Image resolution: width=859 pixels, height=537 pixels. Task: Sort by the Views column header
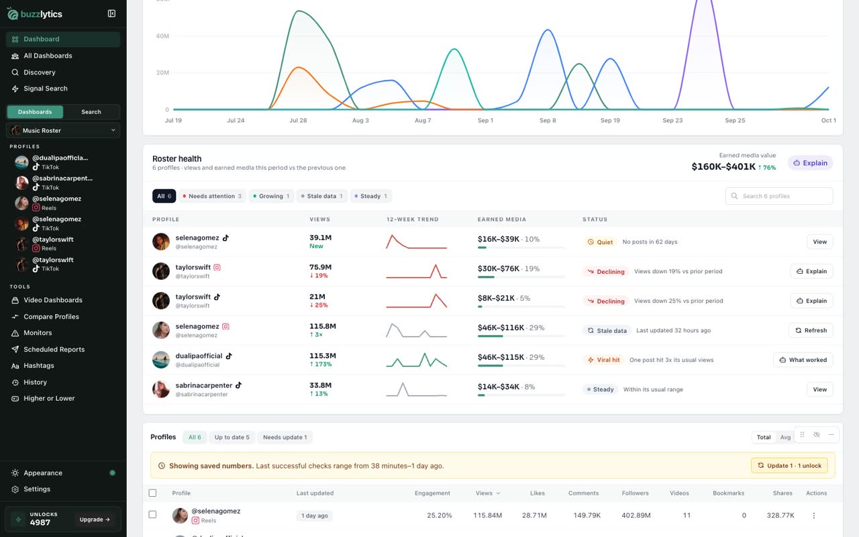click(488, 493)
